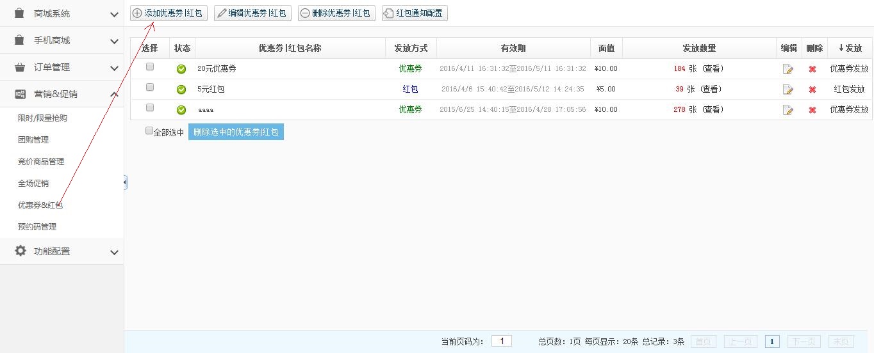874x353 pixels.
Task: Tick the checkbox for 5元红包 row
Action: [x=150, y=87]
